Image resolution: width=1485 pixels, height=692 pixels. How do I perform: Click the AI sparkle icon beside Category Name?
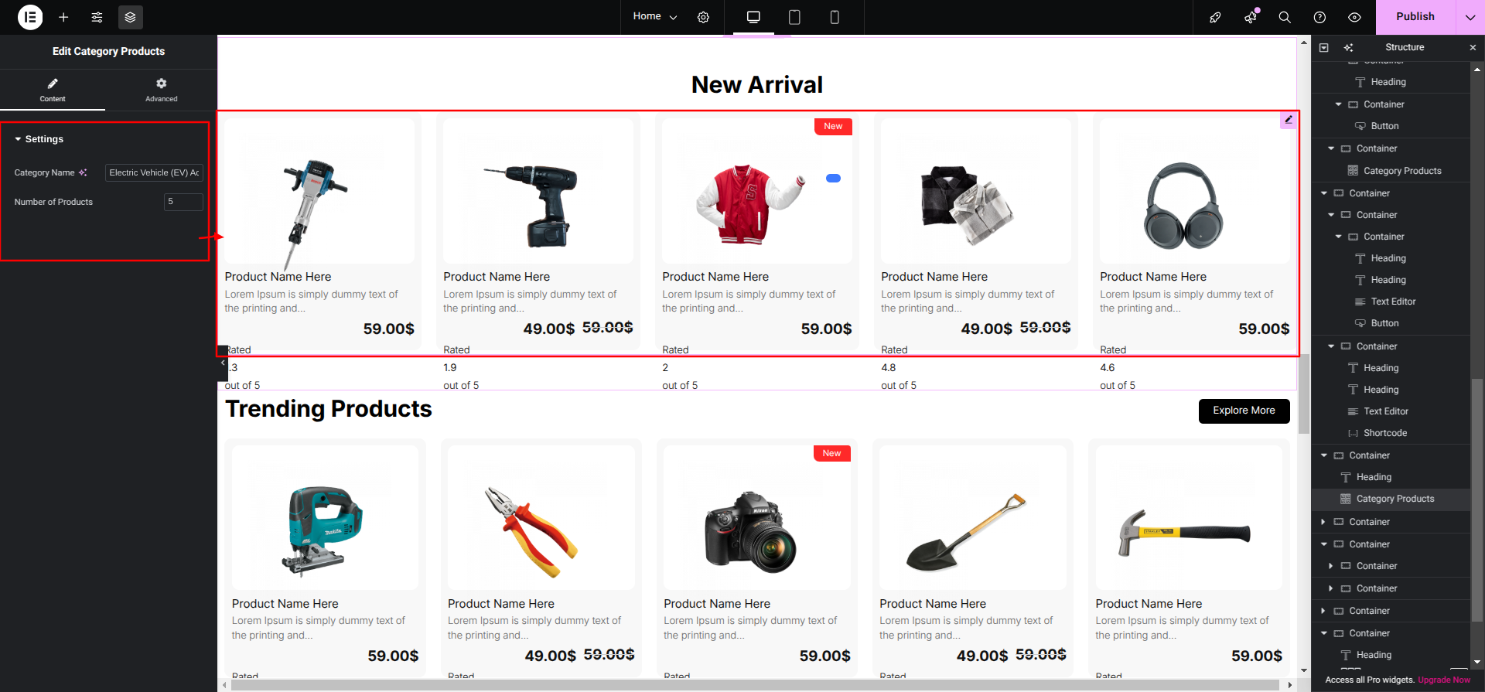(x=83, y=172)
